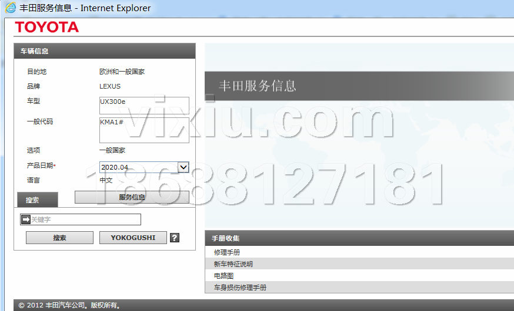The width and height of the screenshot is (514, 311).
Task: Click the arrow icon in keyword box
Action: 25,219
